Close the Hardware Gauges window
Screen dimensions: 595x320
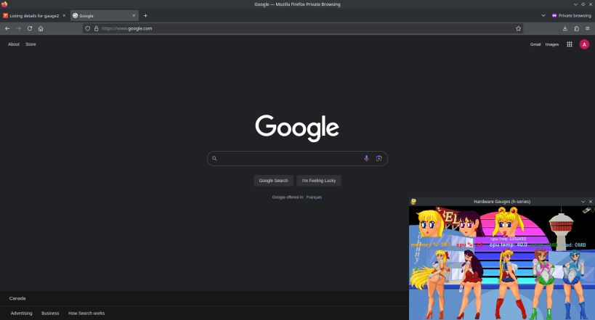pos(591,202)
